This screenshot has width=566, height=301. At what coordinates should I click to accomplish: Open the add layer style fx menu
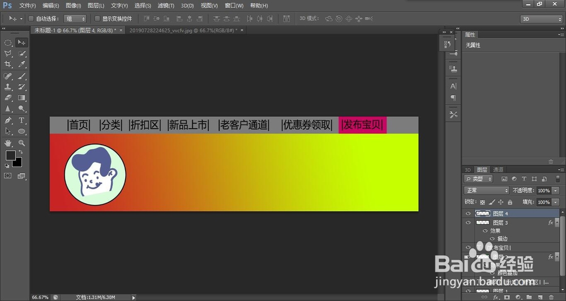[496, 297]
